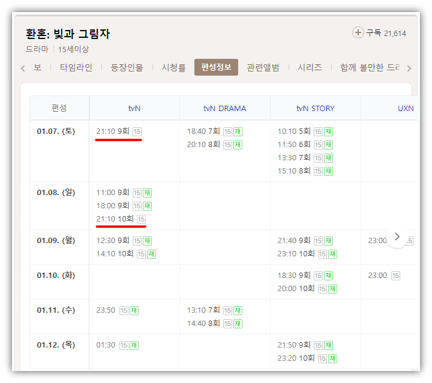
Task: Click the 15:10 8회 tvN STORY entry
Action: pos(305,171)
